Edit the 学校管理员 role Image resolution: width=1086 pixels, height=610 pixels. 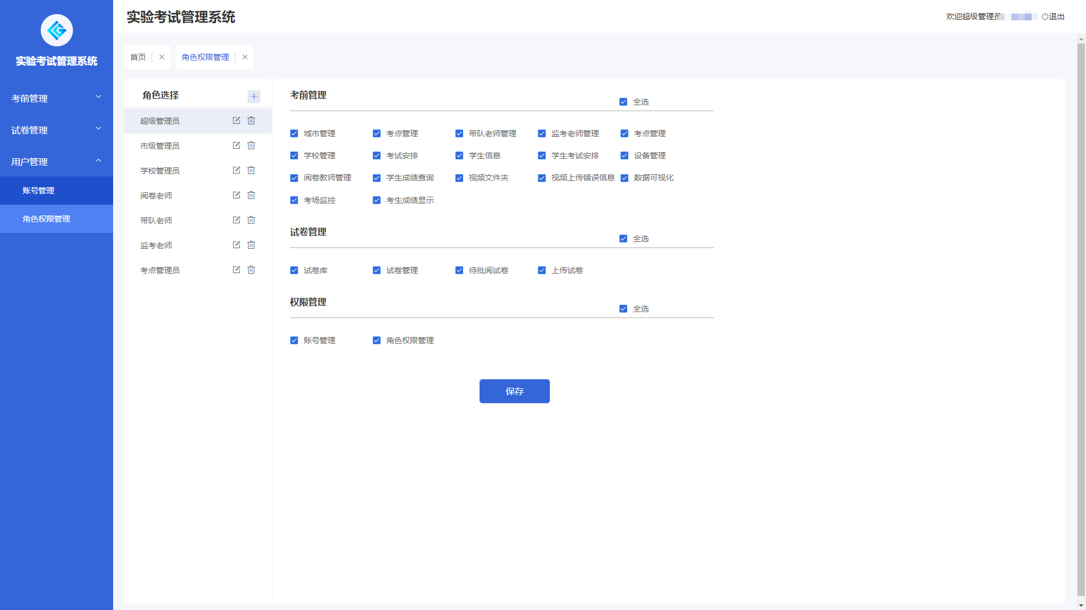point(236,170)
